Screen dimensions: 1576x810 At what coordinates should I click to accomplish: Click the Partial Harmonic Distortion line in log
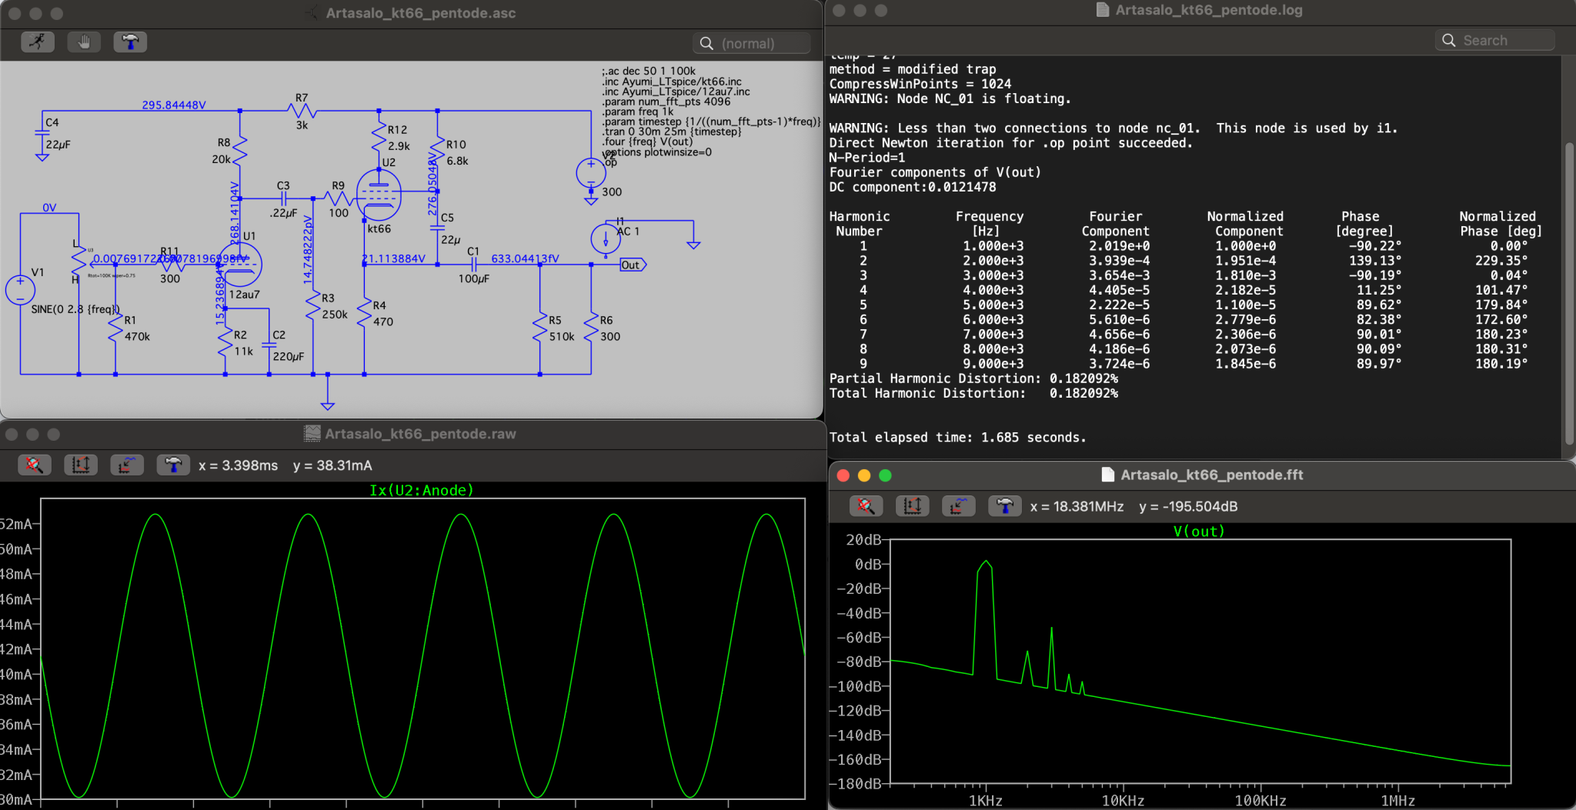973,378
